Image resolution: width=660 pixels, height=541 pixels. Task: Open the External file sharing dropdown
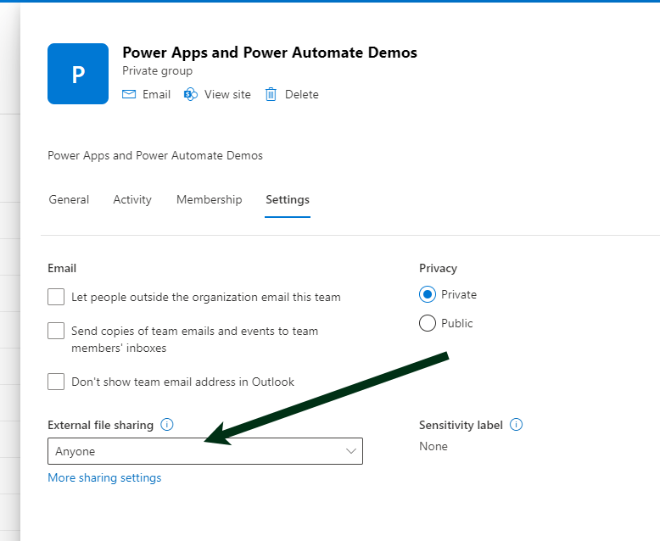click(x=204, y=451)
